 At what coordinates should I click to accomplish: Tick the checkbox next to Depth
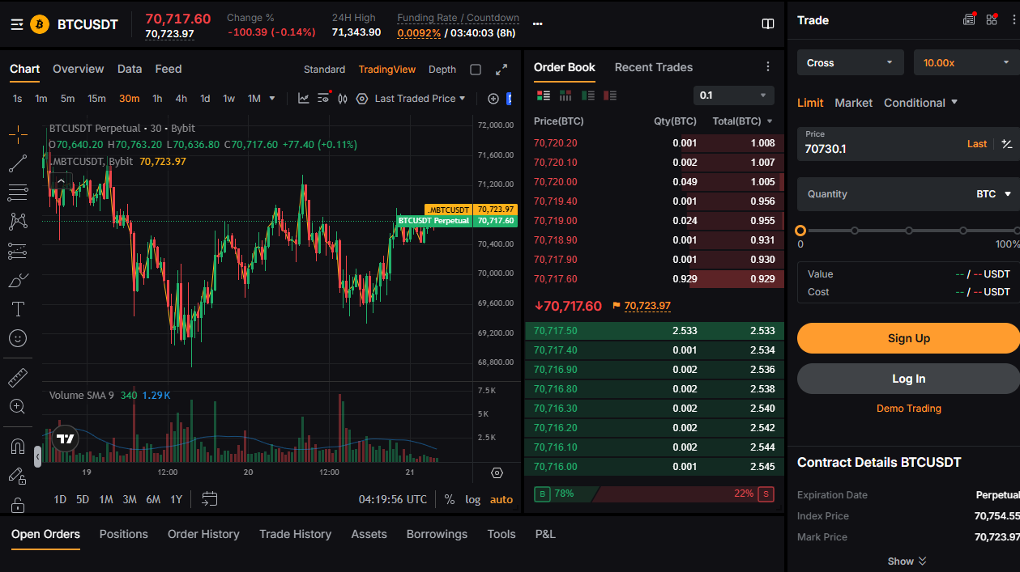pyautogui.click(x=476, y=70)
